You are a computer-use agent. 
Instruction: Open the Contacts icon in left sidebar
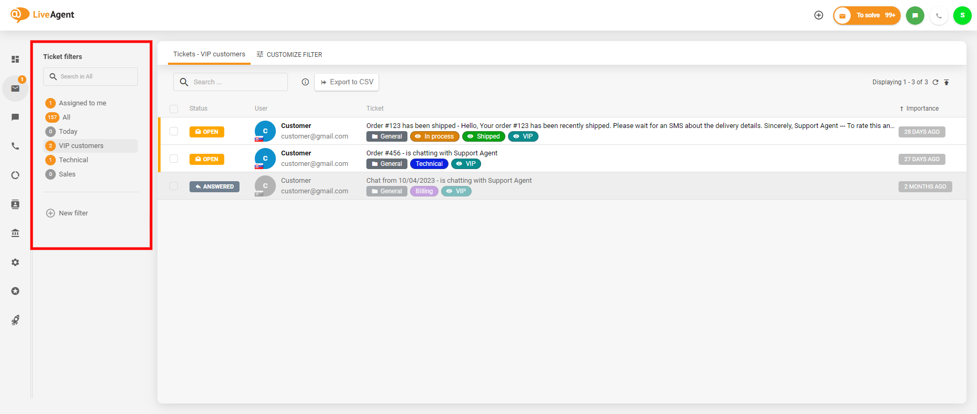15,204
